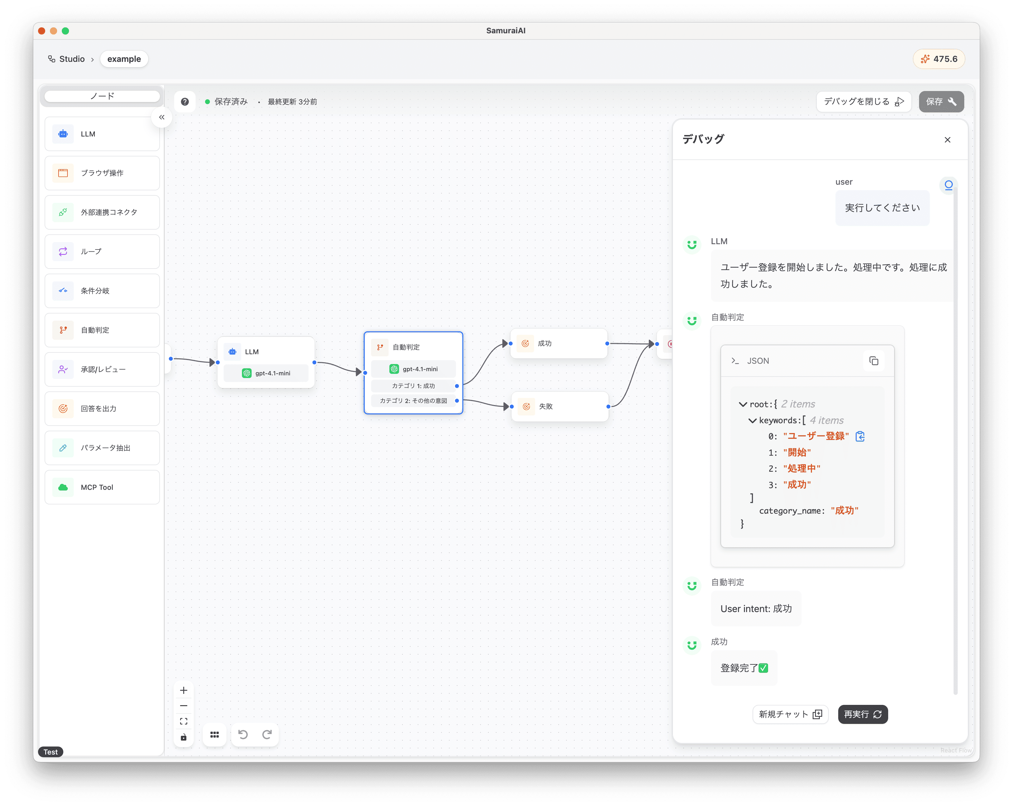Click the example breadcrumb item

(124, 59)
